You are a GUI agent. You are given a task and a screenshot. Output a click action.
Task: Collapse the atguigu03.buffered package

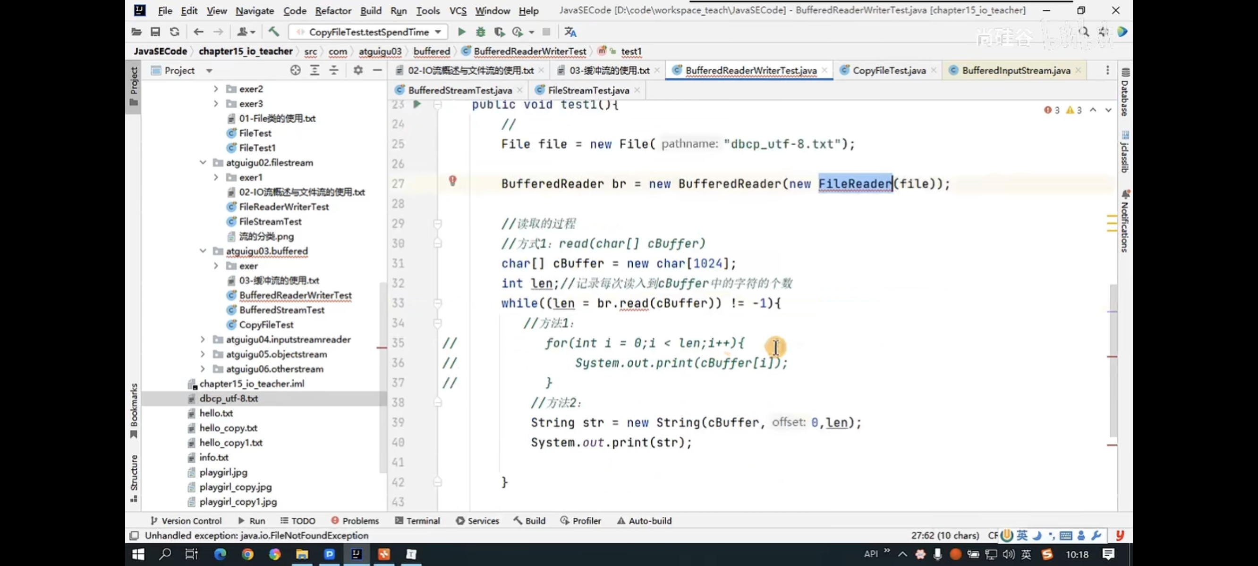click(x=203, y=251)
